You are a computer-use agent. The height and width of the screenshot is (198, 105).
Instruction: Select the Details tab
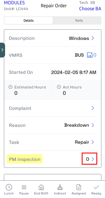point(28,20)
